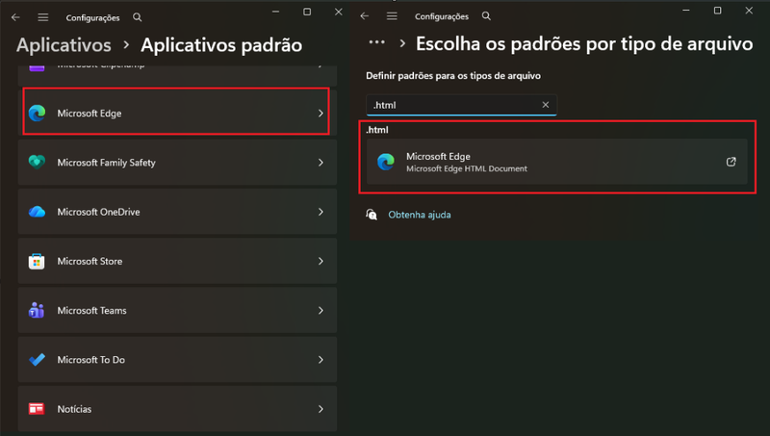The height and width of the screenshot is (436, 770).
Task: Click the Microsoft To Do checkmark icon
Action: tap(37, 359)
